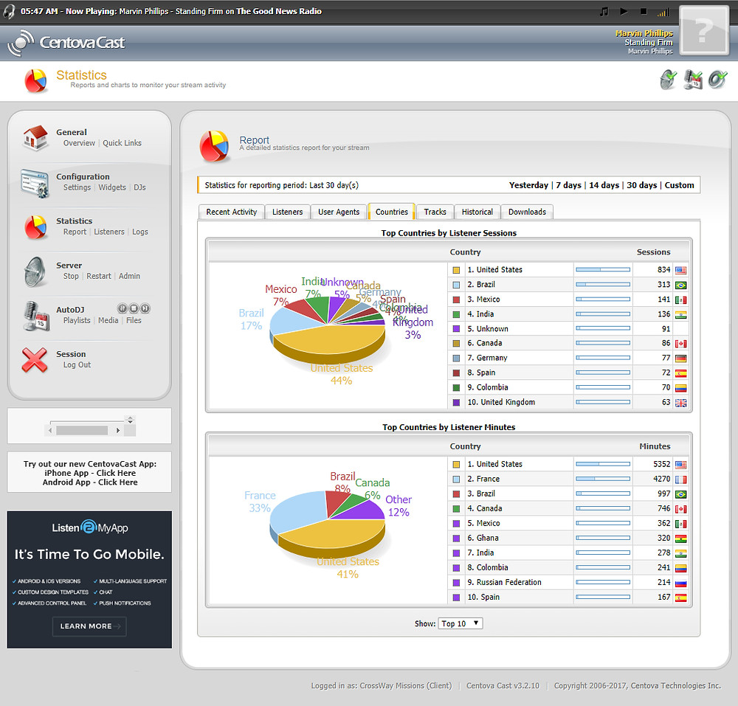The width and height of the screenshot is (738, 706).
Task: Start playback with the top bar play button
Action: (624, 11)
